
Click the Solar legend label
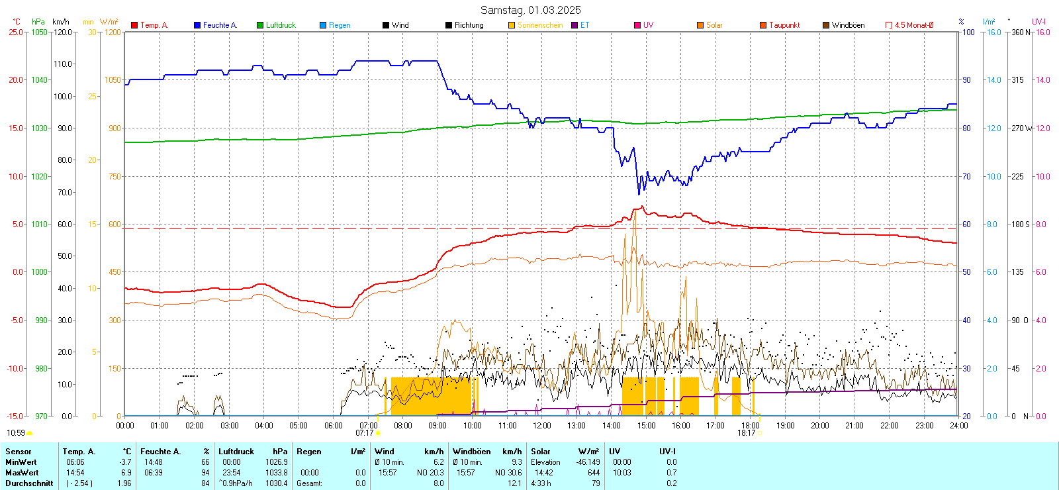(x=714, y=25)
